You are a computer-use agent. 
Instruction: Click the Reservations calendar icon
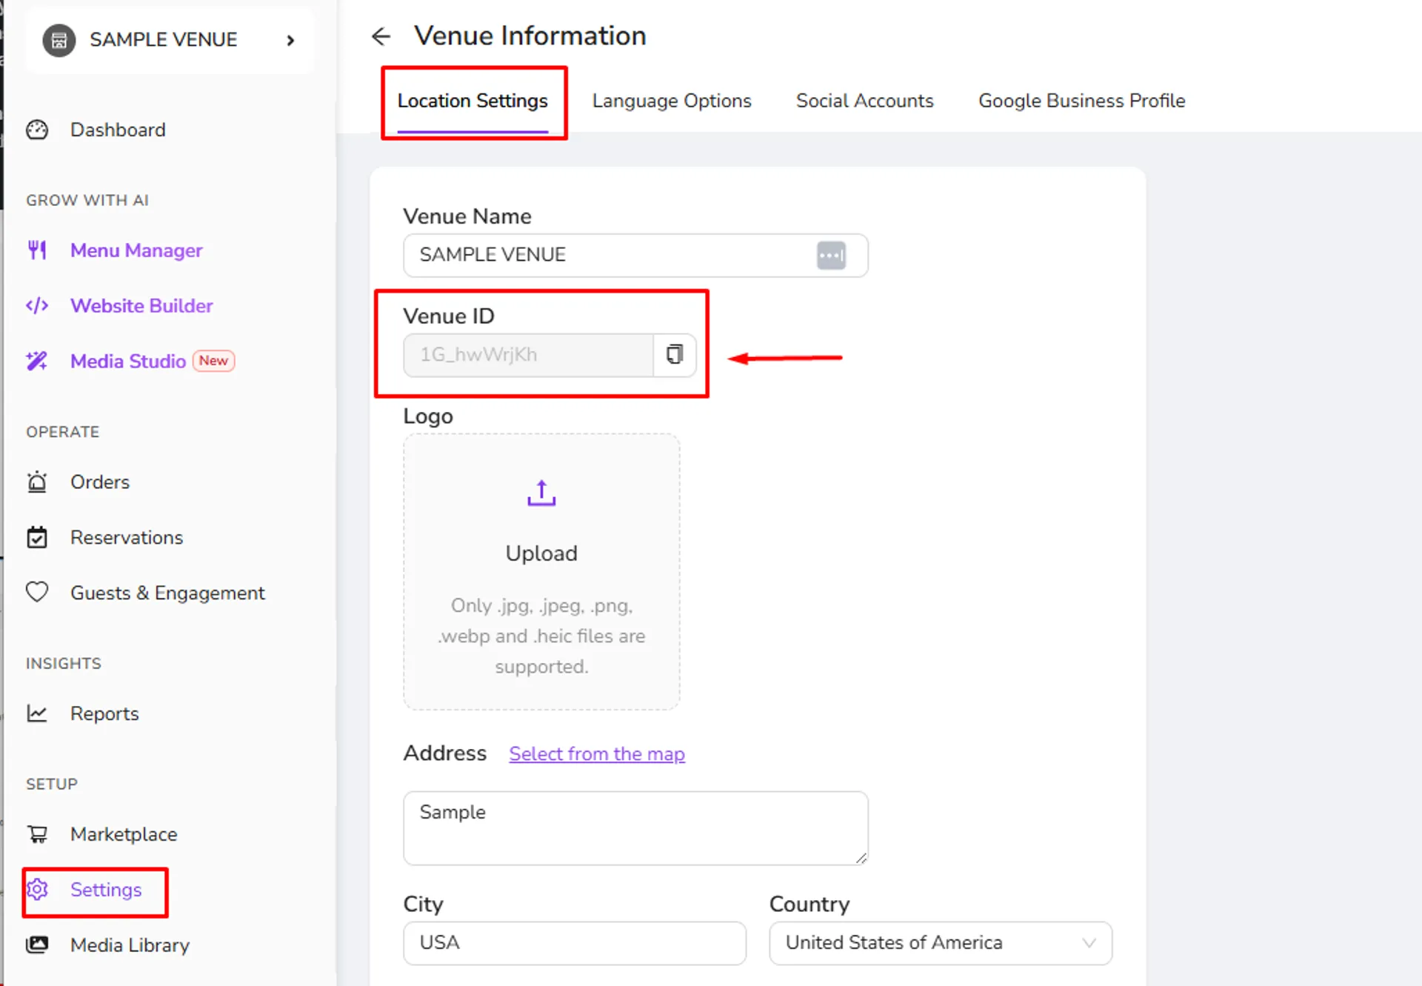37,537
